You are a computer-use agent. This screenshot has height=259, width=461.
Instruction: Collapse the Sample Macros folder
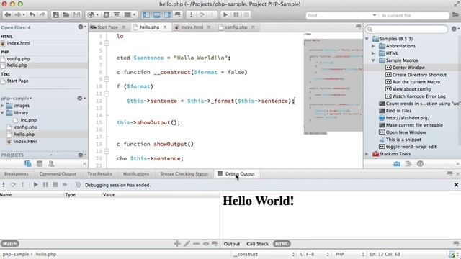[373, 60]
